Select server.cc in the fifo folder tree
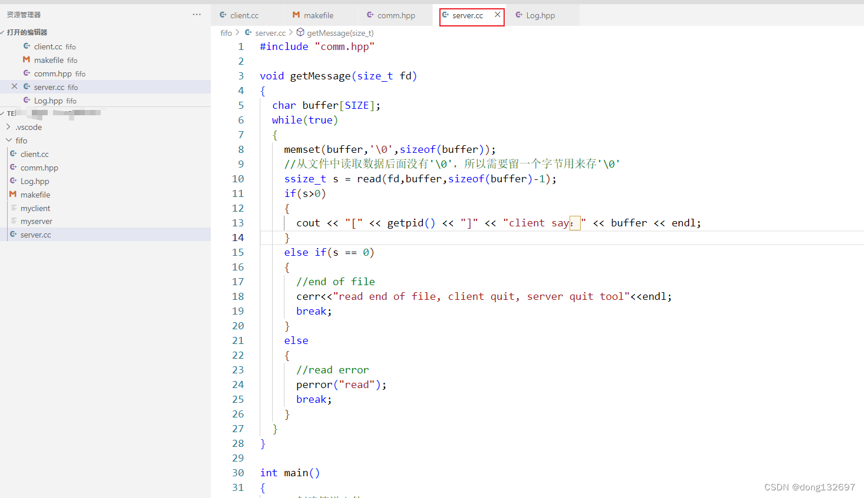Viewport: 864px width, 498px height. pyautogui.click(x=105, y=235)
